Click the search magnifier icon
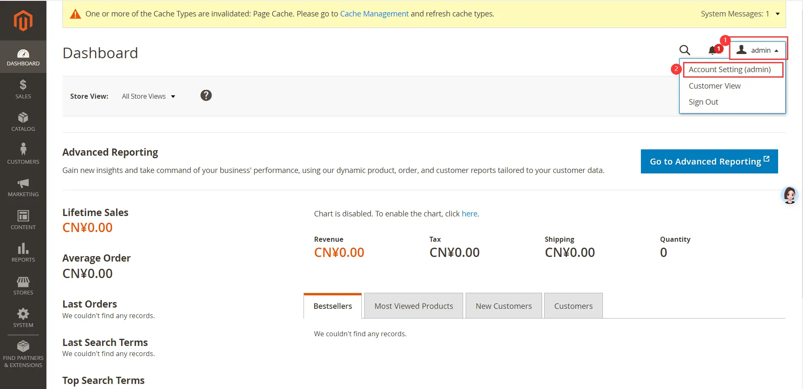This screenshot has width=803, height=389. 684,50
